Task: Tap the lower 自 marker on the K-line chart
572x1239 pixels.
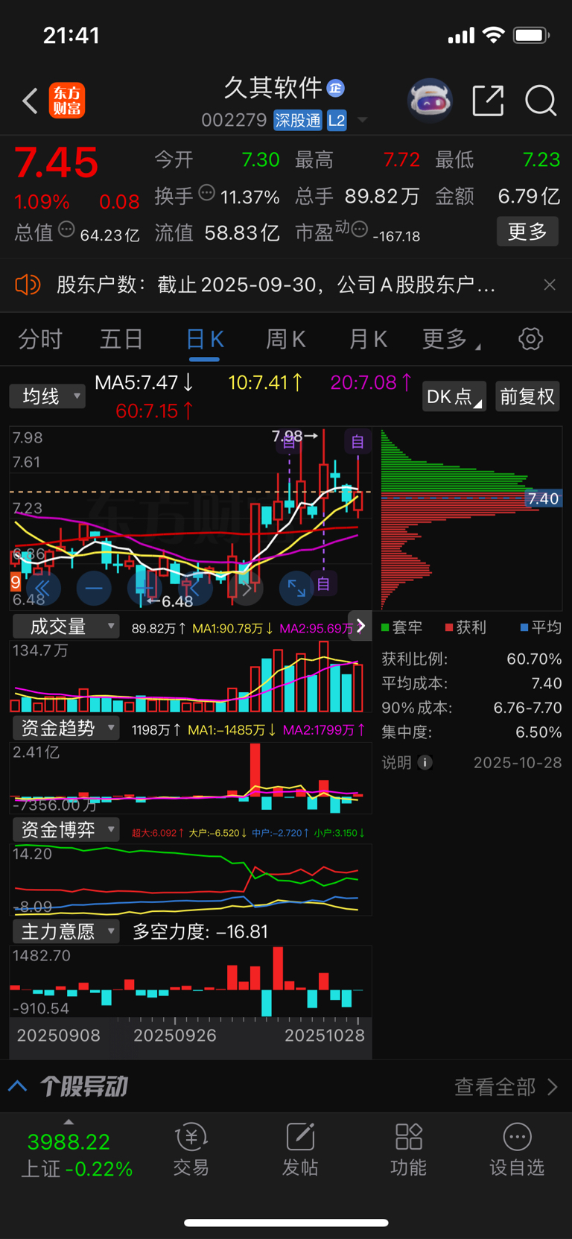Action: click(323, 583)
